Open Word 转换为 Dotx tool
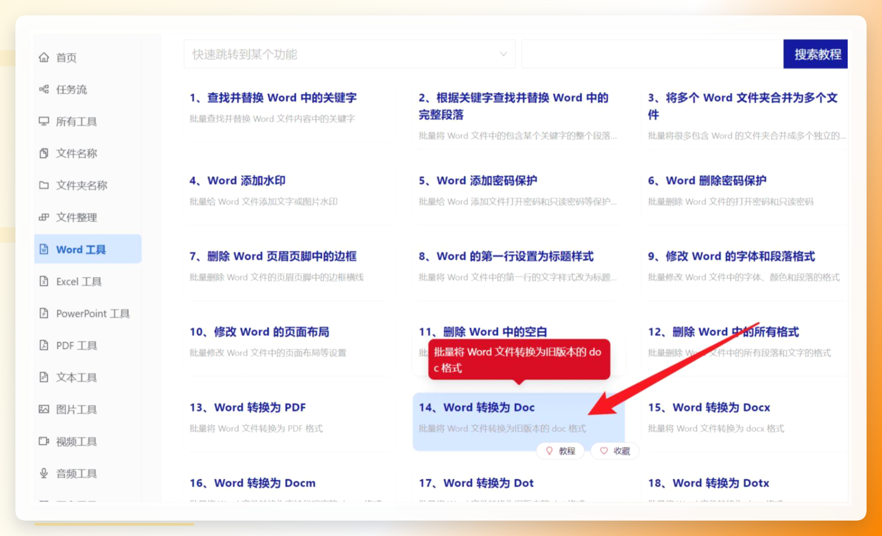The height and width of the screenshot is (536, 882). (709, 483)
